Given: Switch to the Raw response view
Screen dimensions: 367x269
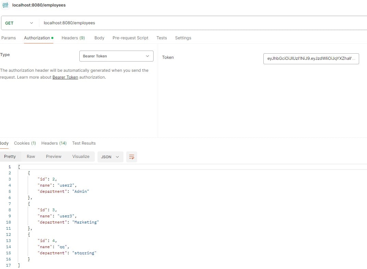Looking at the screenshot, I should coord(31,157).
